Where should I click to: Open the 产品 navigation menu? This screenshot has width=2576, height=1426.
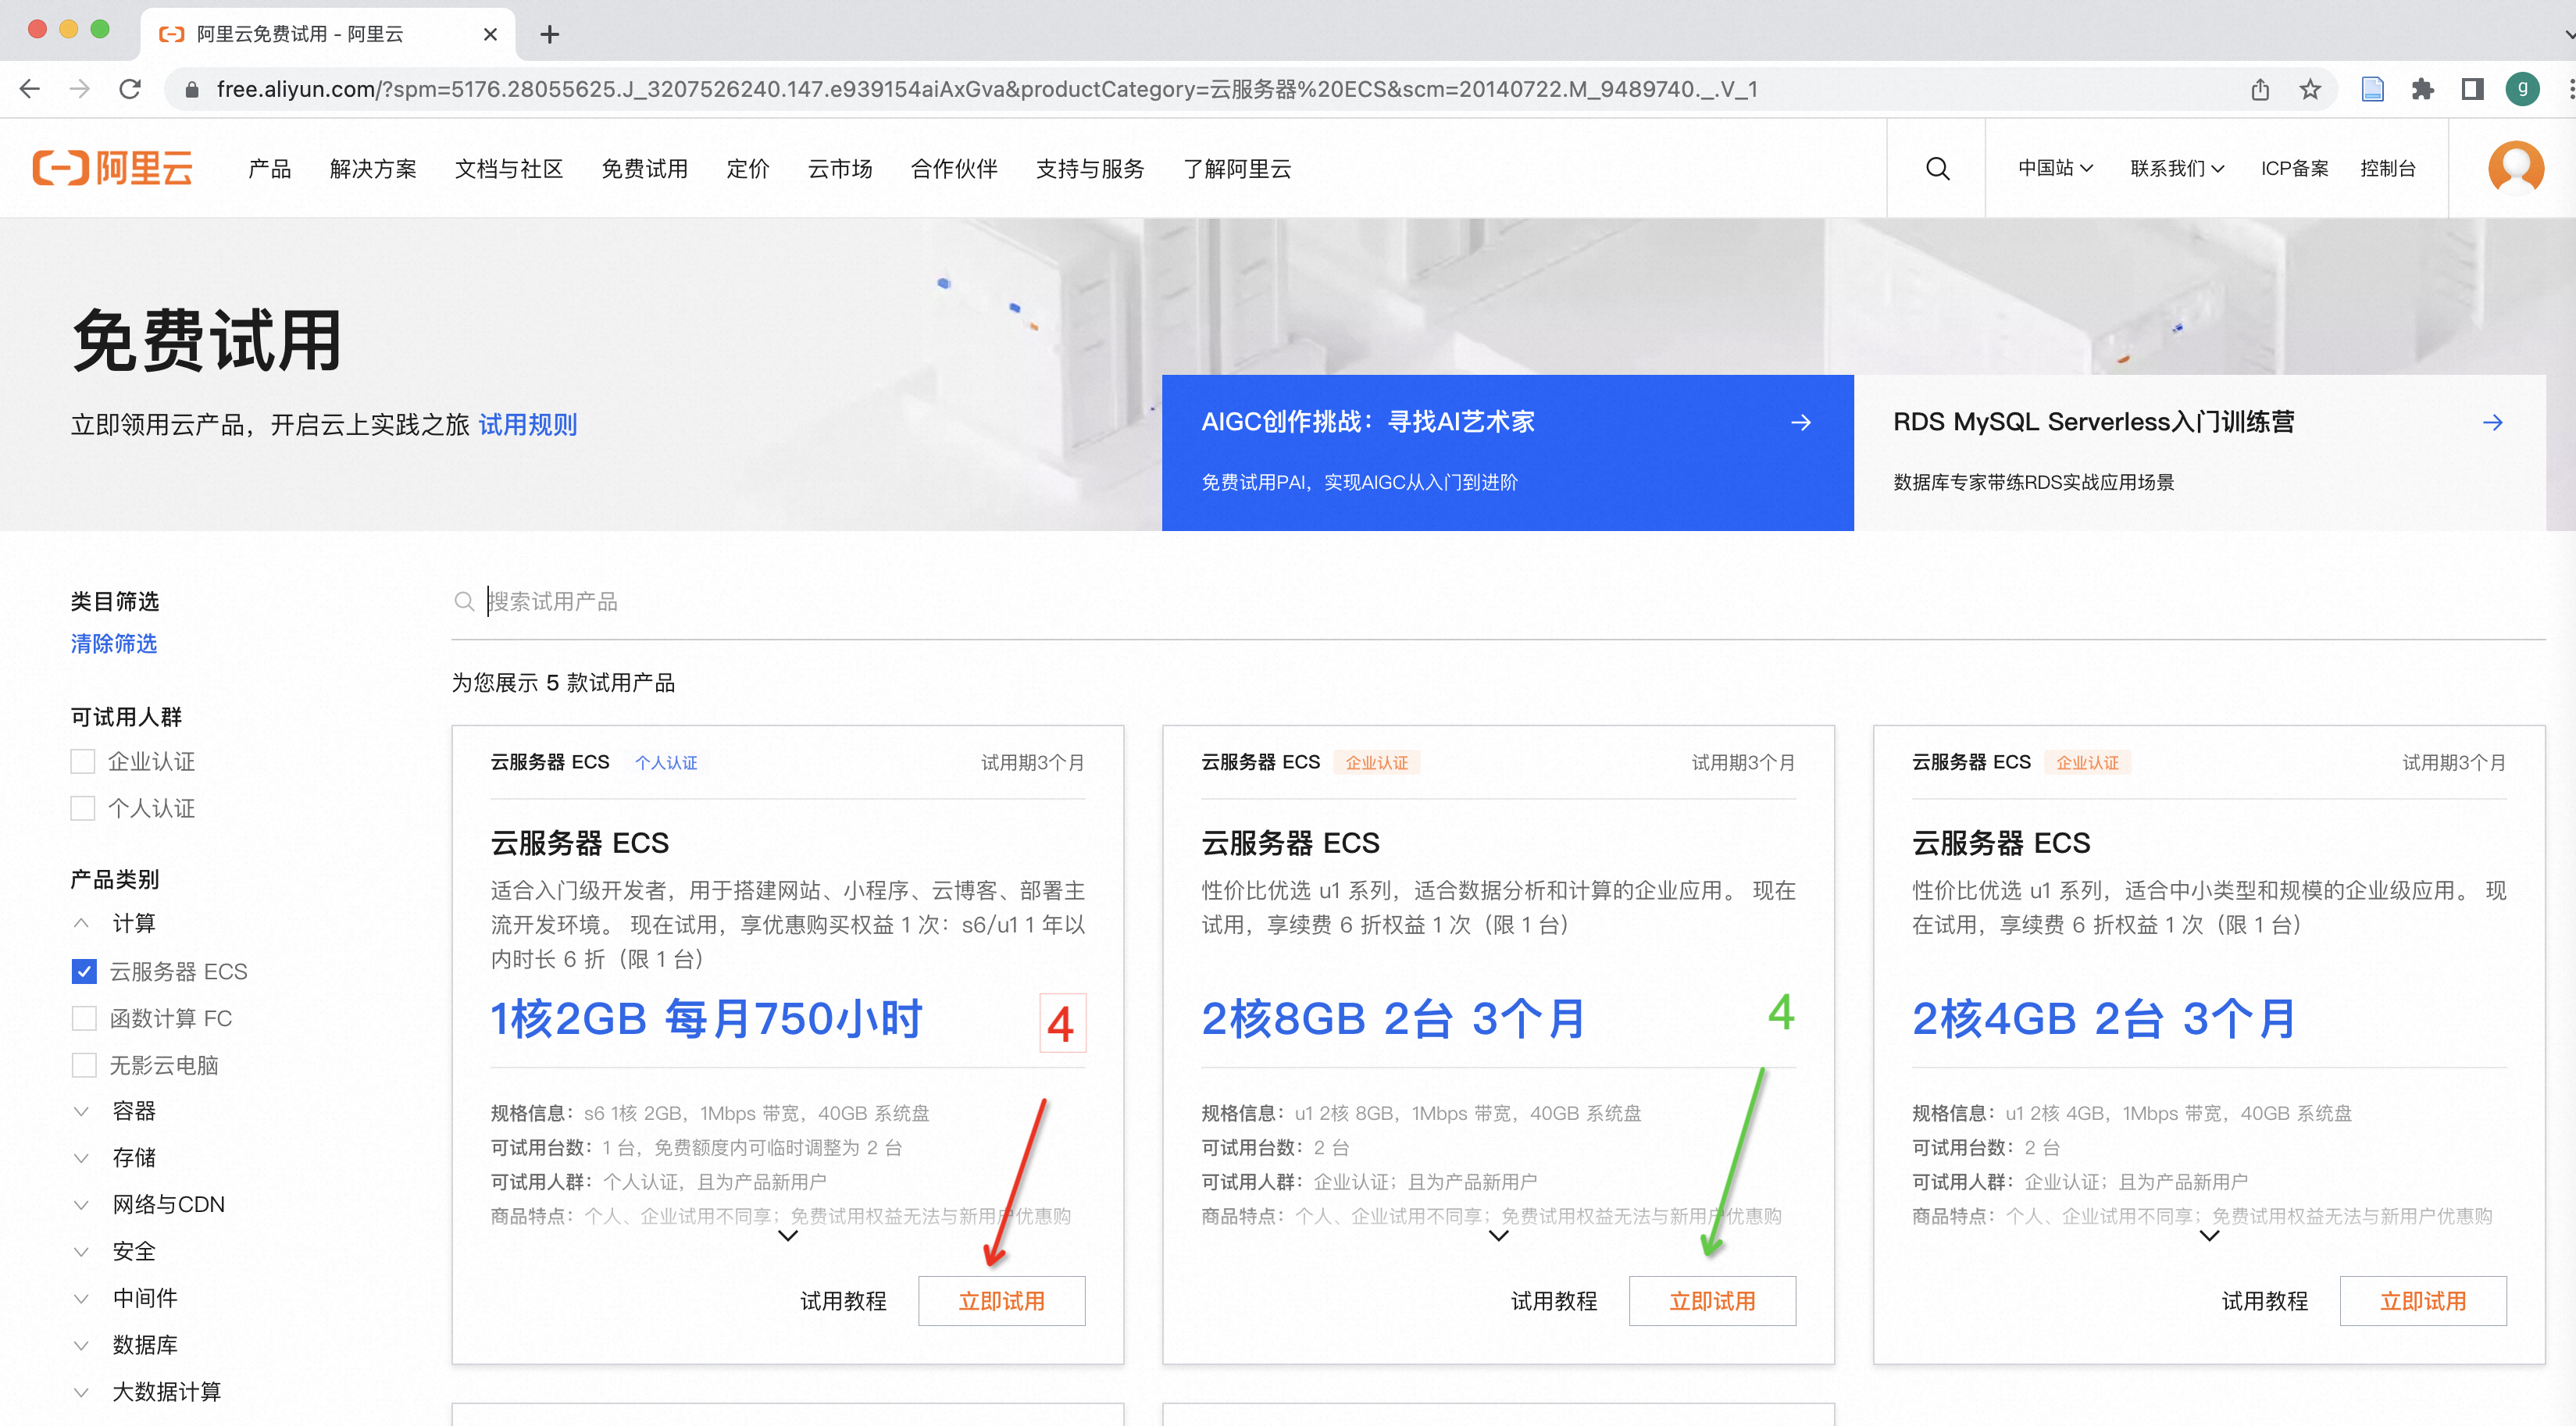[x=269, y=169]
